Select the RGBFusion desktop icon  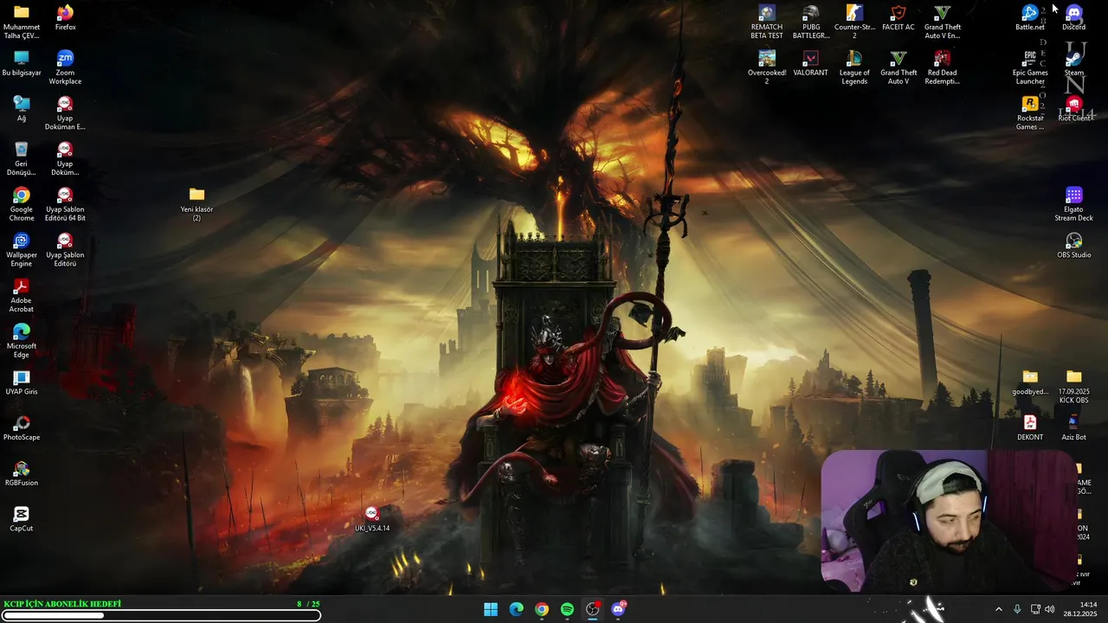coord(22,474)
